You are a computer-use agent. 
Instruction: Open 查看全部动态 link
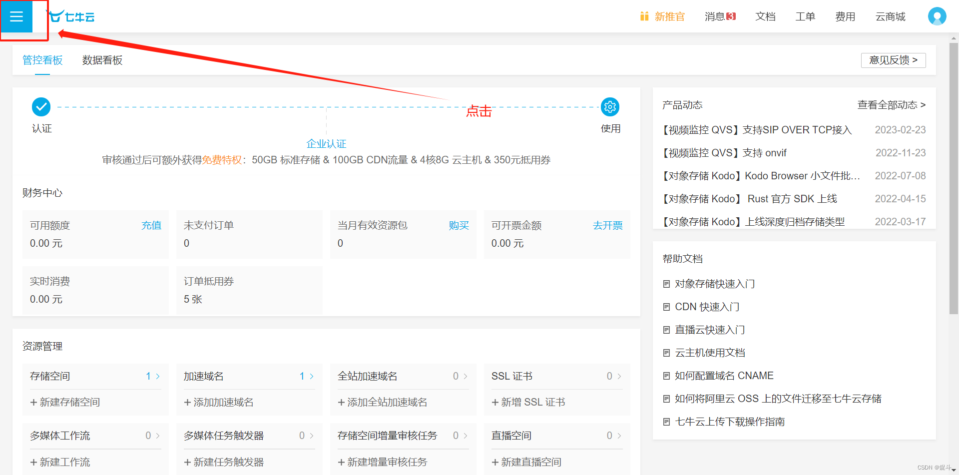[892, 105]
